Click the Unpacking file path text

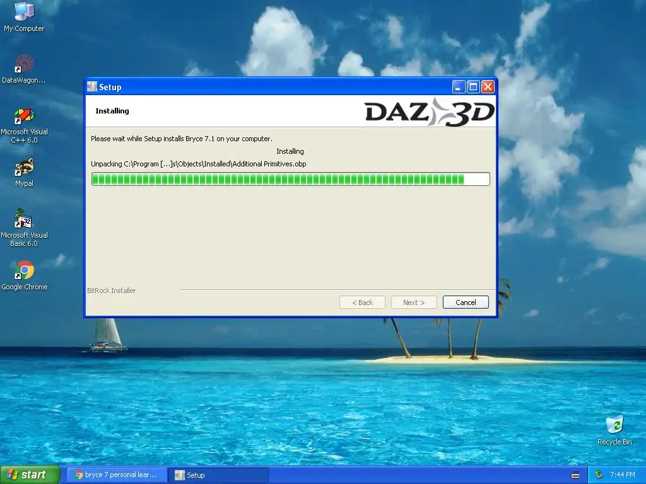pyautogui.click(x=199, y=164)
